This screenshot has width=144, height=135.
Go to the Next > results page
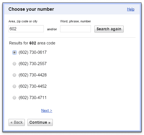(47, 110)
